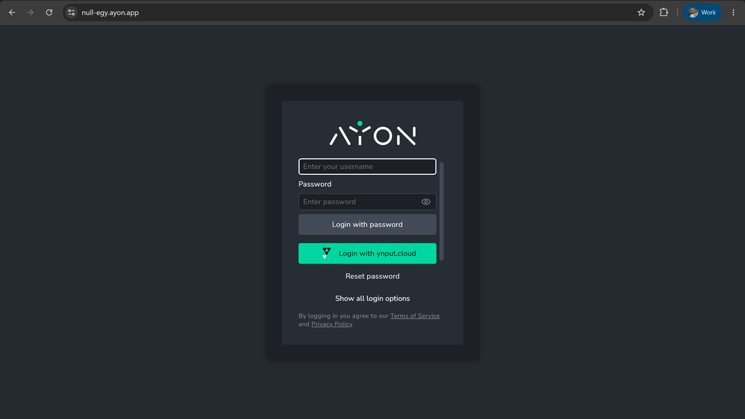Bookmark this page with the star icon
This screenshot has height=419, width=745.
click(x=642, y=12)
